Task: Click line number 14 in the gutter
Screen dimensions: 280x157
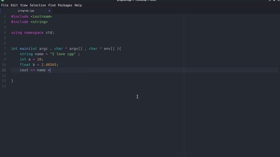Action: 4,86
